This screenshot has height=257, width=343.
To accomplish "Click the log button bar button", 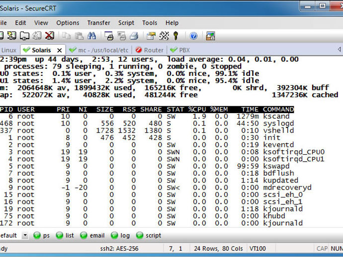I will click(120, 235).
